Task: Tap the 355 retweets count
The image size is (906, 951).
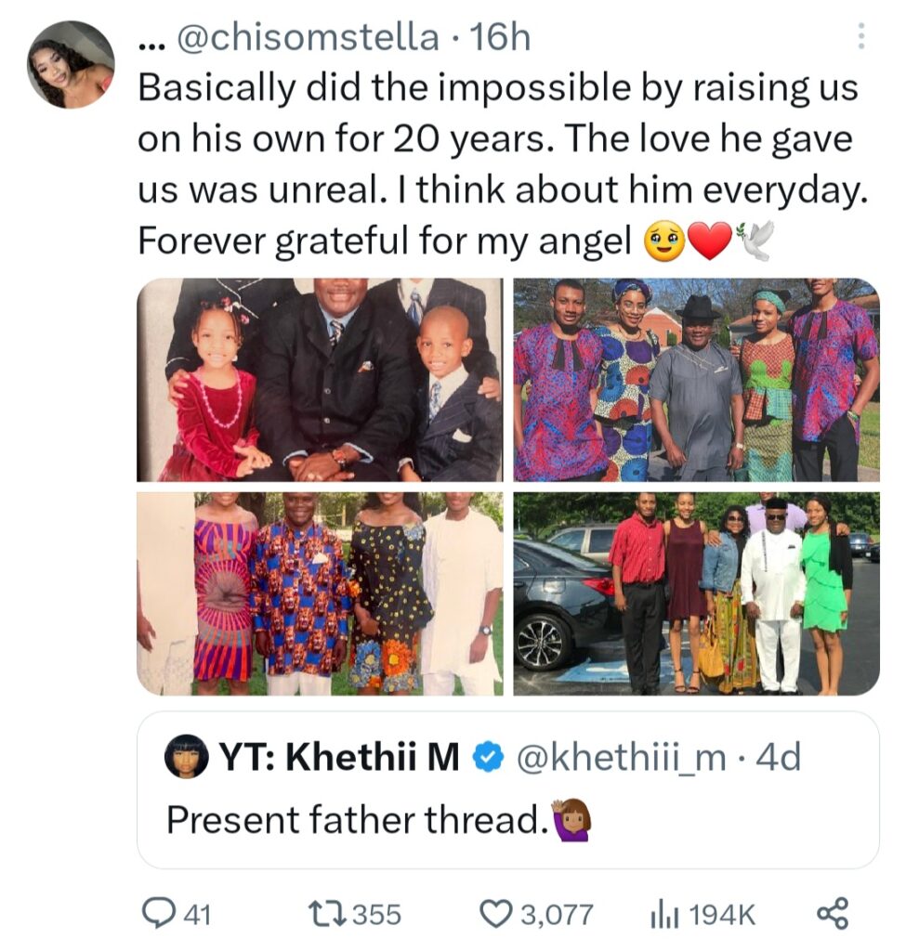Action: click(x=377, y=915)
